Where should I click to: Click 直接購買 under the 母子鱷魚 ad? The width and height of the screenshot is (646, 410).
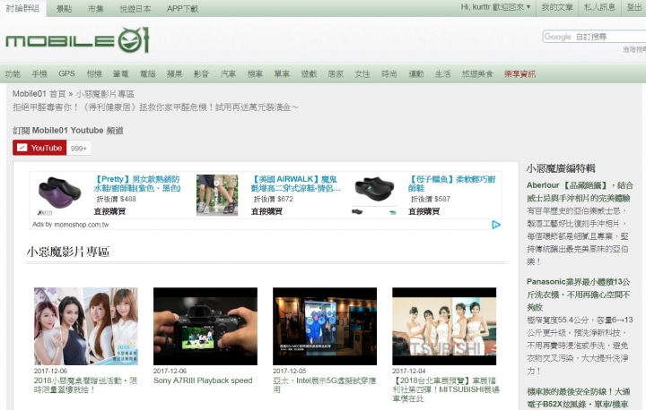423,211
